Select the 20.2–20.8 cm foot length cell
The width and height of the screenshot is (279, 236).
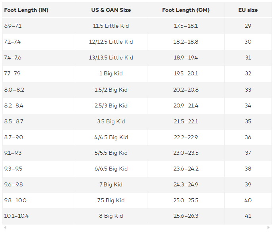pos(186,90)
